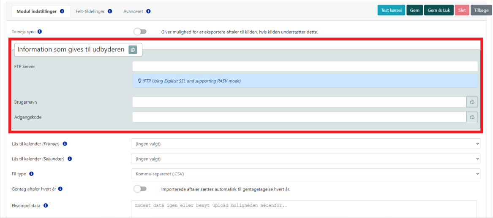Viewport: 493px width, 218px height.
Task: Click the Slet button
Action: point(462,10)
